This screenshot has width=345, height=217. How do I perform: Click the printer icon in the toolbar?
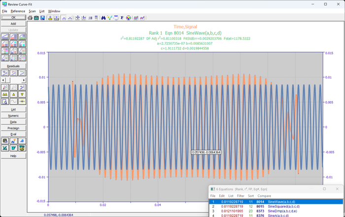click(x=30, y=18)
